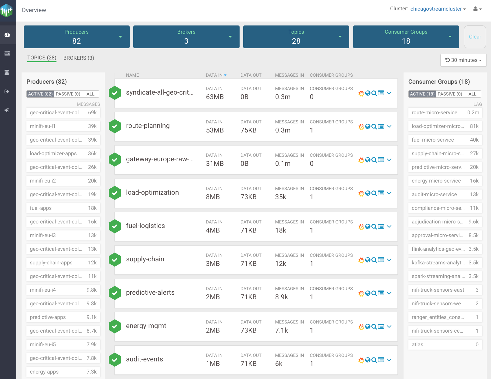491x379 pixels.
Task: Open the chicagostreamcluster cluster dropdown
Action: click(438, 9)
